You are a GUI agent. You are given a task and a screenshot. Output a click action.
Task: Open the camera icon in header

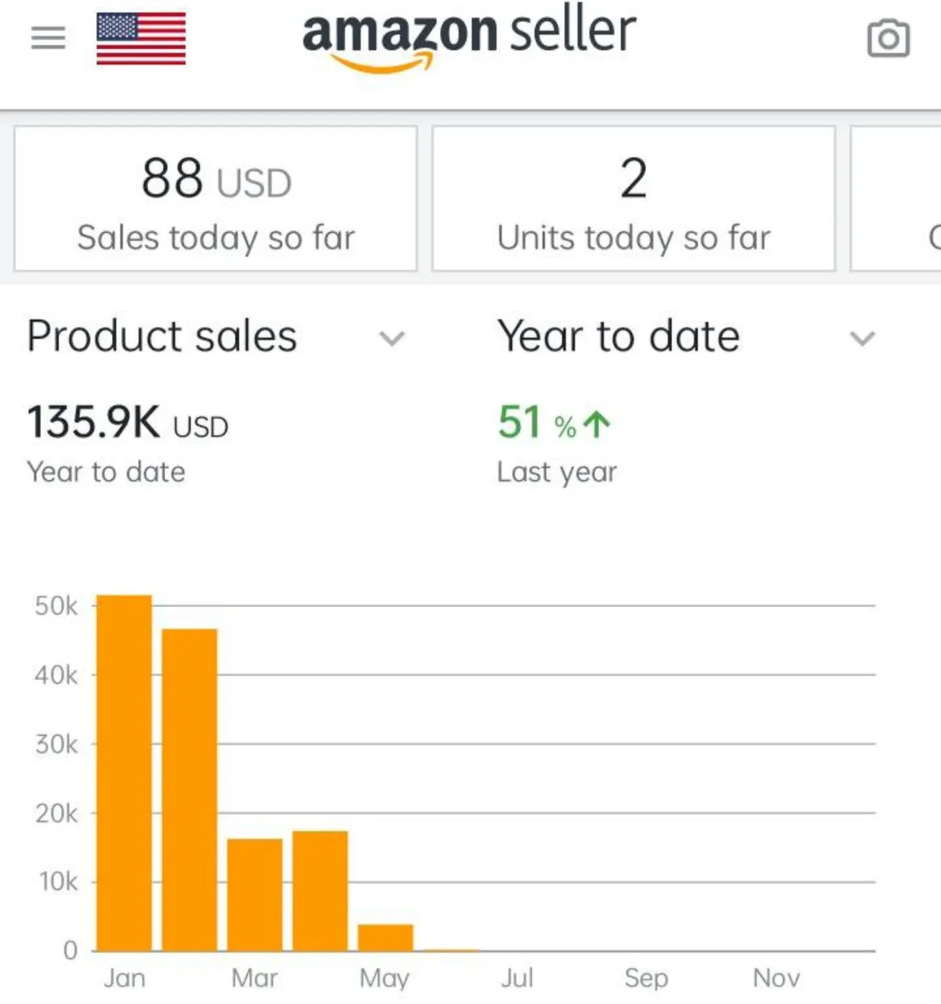[x=888, y=38]
